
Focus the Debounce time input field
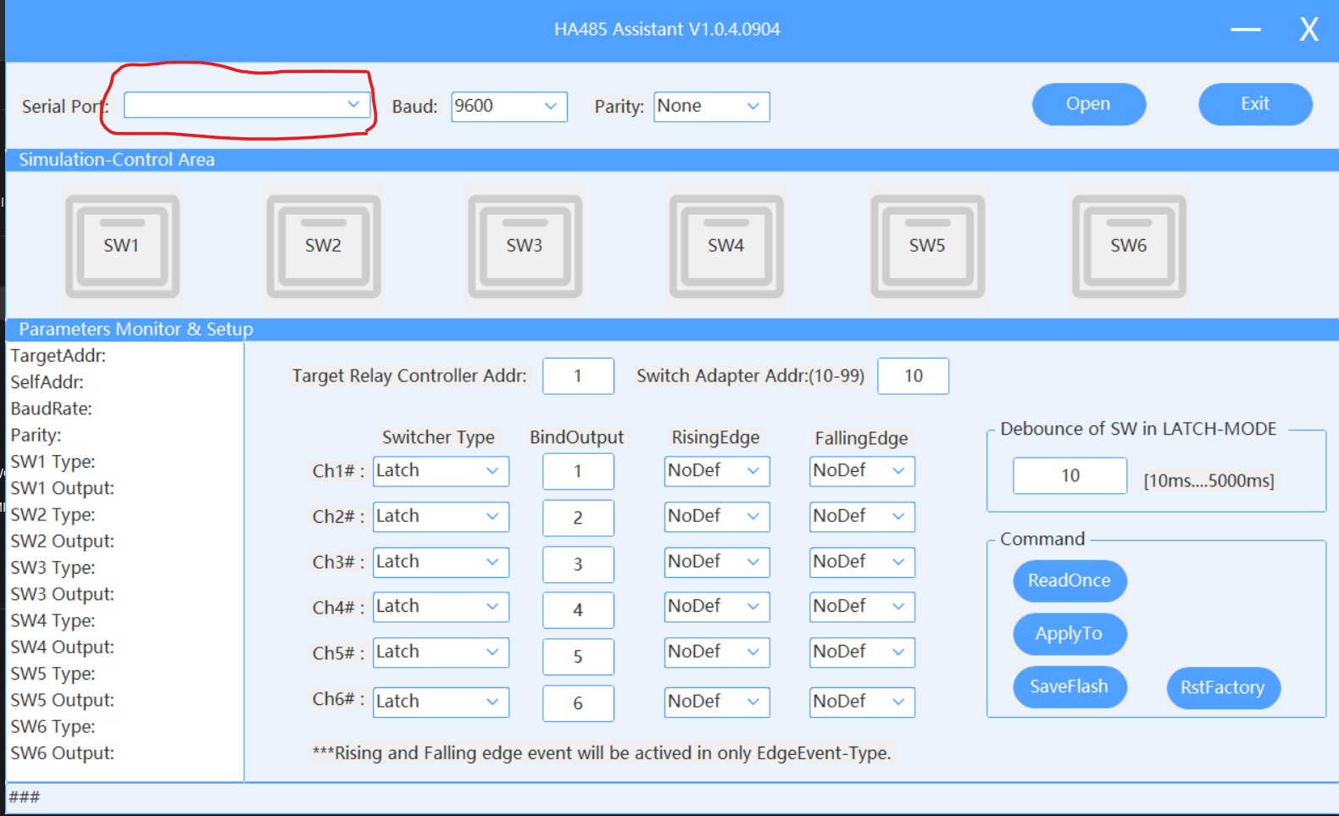[x=1070, y=476]
